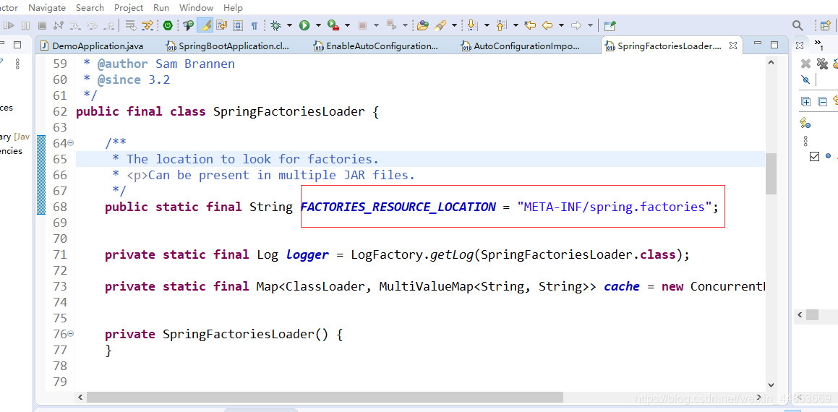Open the Next Annotation dropdown arrow
This screenshot has height=412, width=838.
click(487, 25)
